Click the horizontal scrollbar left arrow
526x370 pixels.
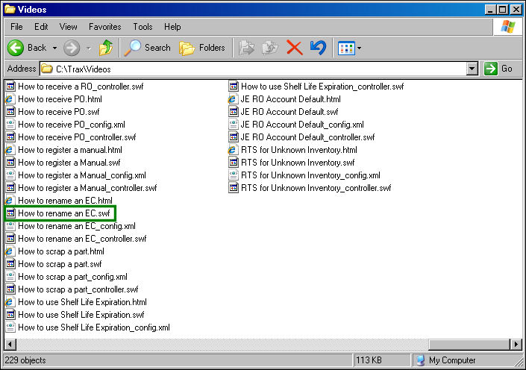pos(10,344)
